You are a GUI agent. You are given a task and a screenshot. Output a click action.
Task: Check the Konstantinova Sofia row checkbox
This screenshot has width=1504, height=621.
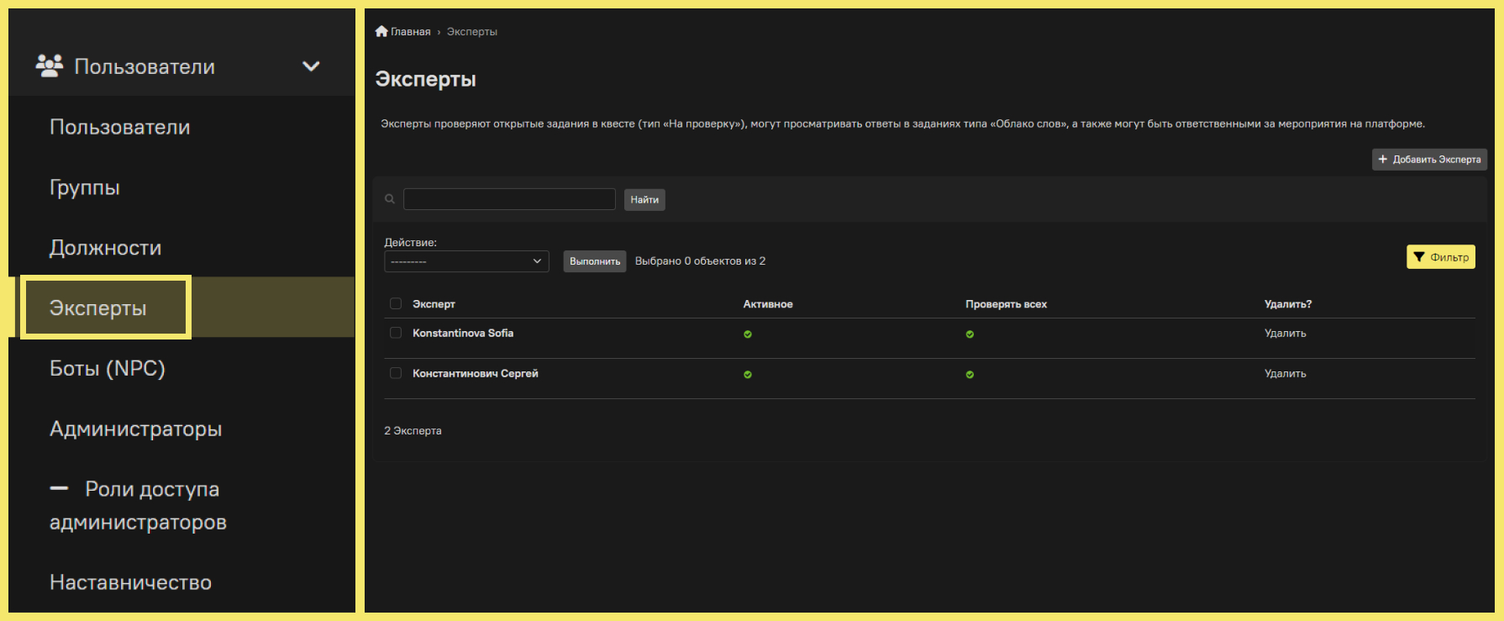(396, 333)
